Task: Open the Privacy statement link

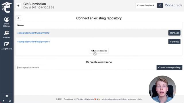Action: 129,99
